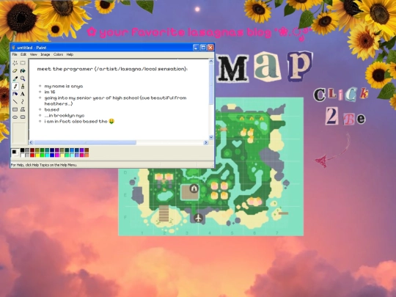Pick the Eraser tool
Image resolution: width=396 pixels, height=297 pixels.
pos(15,70)
